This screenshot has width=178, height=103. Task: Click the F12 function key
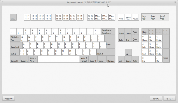tap(112, 17)
